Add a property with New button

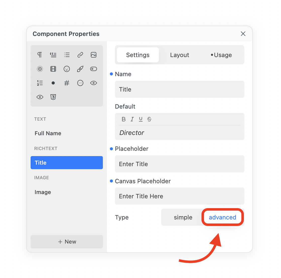point(67,242)
